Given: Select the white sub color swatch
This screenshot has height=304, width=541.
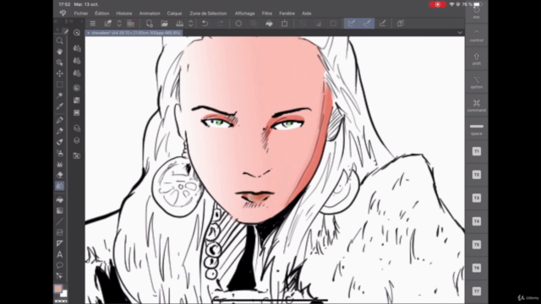Looking at the screenshot, I should [x=63, y=293].
